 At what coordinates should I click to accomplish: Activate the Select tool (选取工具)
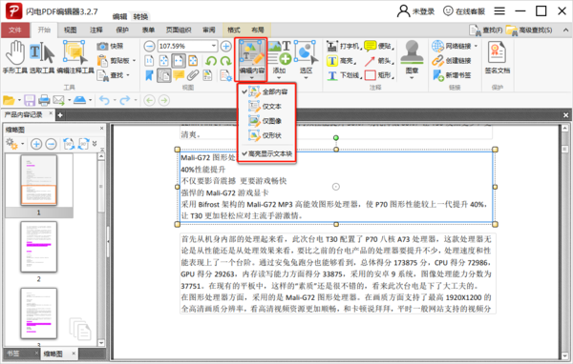coord(42,57)
